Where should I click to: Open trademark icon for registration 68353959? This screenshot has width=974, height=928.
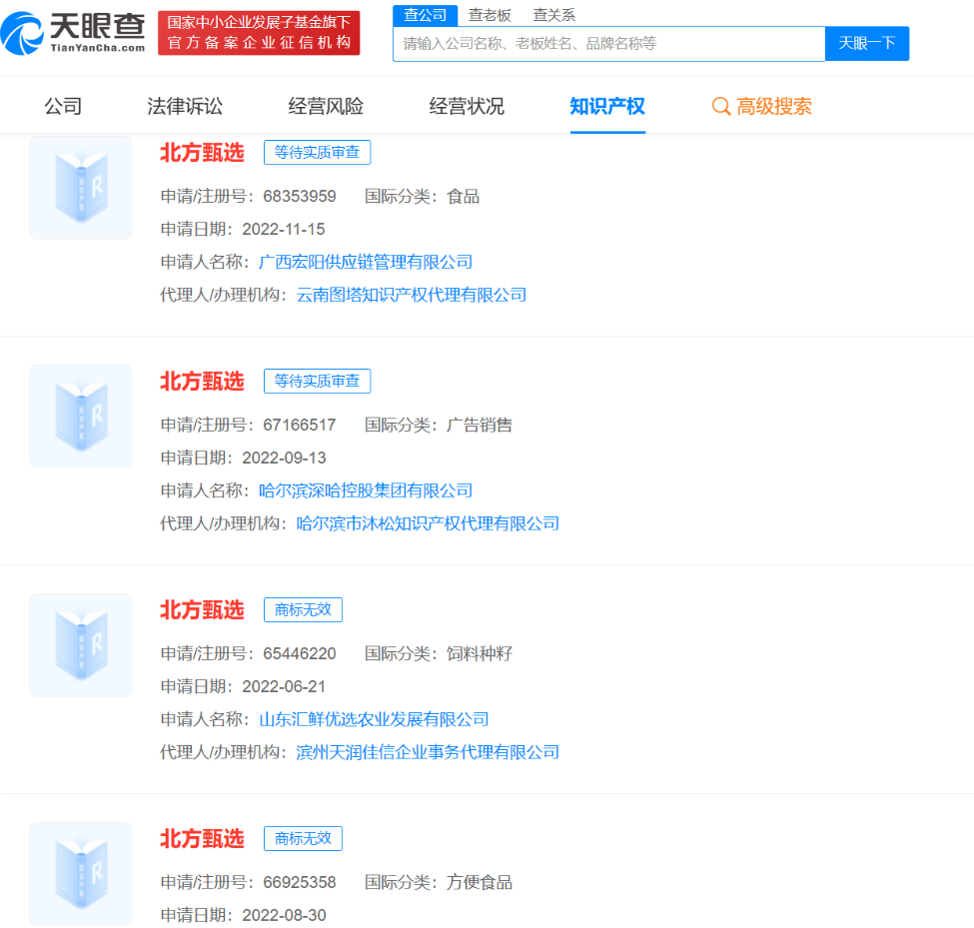[81, 188]
